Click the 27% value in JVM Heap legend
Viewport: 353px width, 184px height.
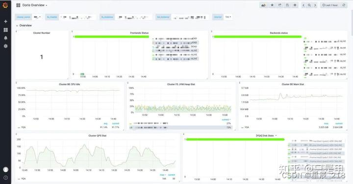tap(229, 123)
